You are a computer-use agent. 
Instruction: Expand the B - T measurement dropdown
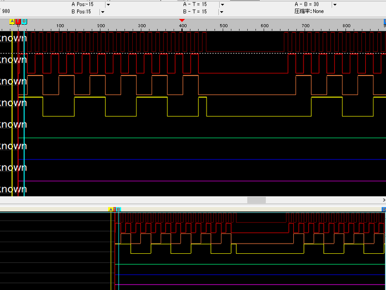point(222,12)
